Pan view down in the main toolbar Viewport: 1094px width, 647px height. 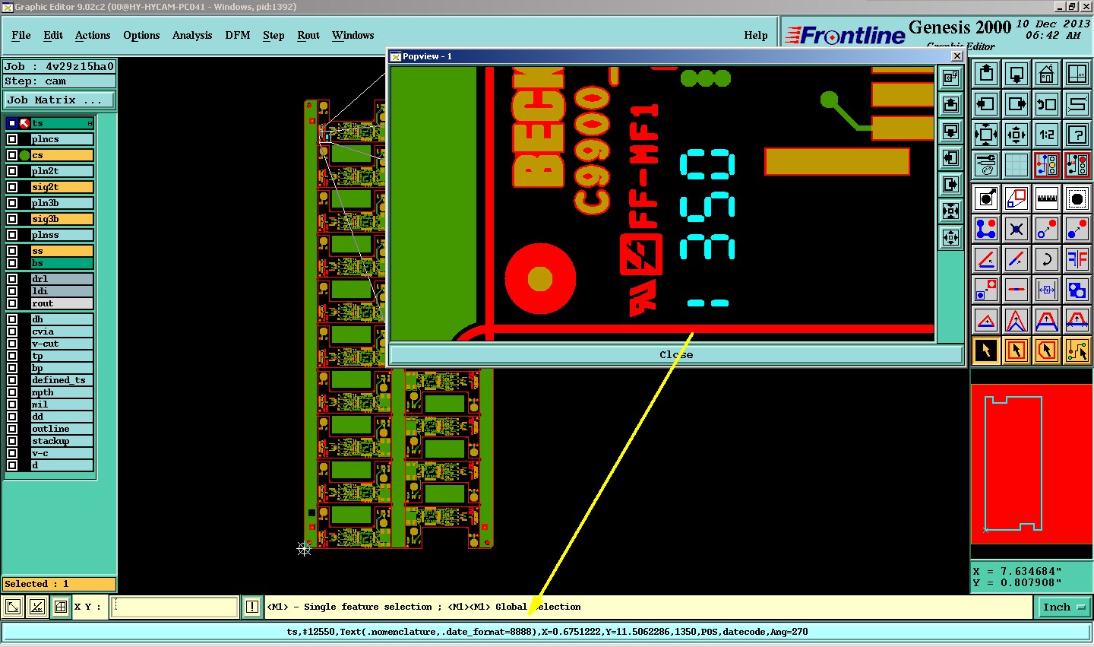point(1017,74)
